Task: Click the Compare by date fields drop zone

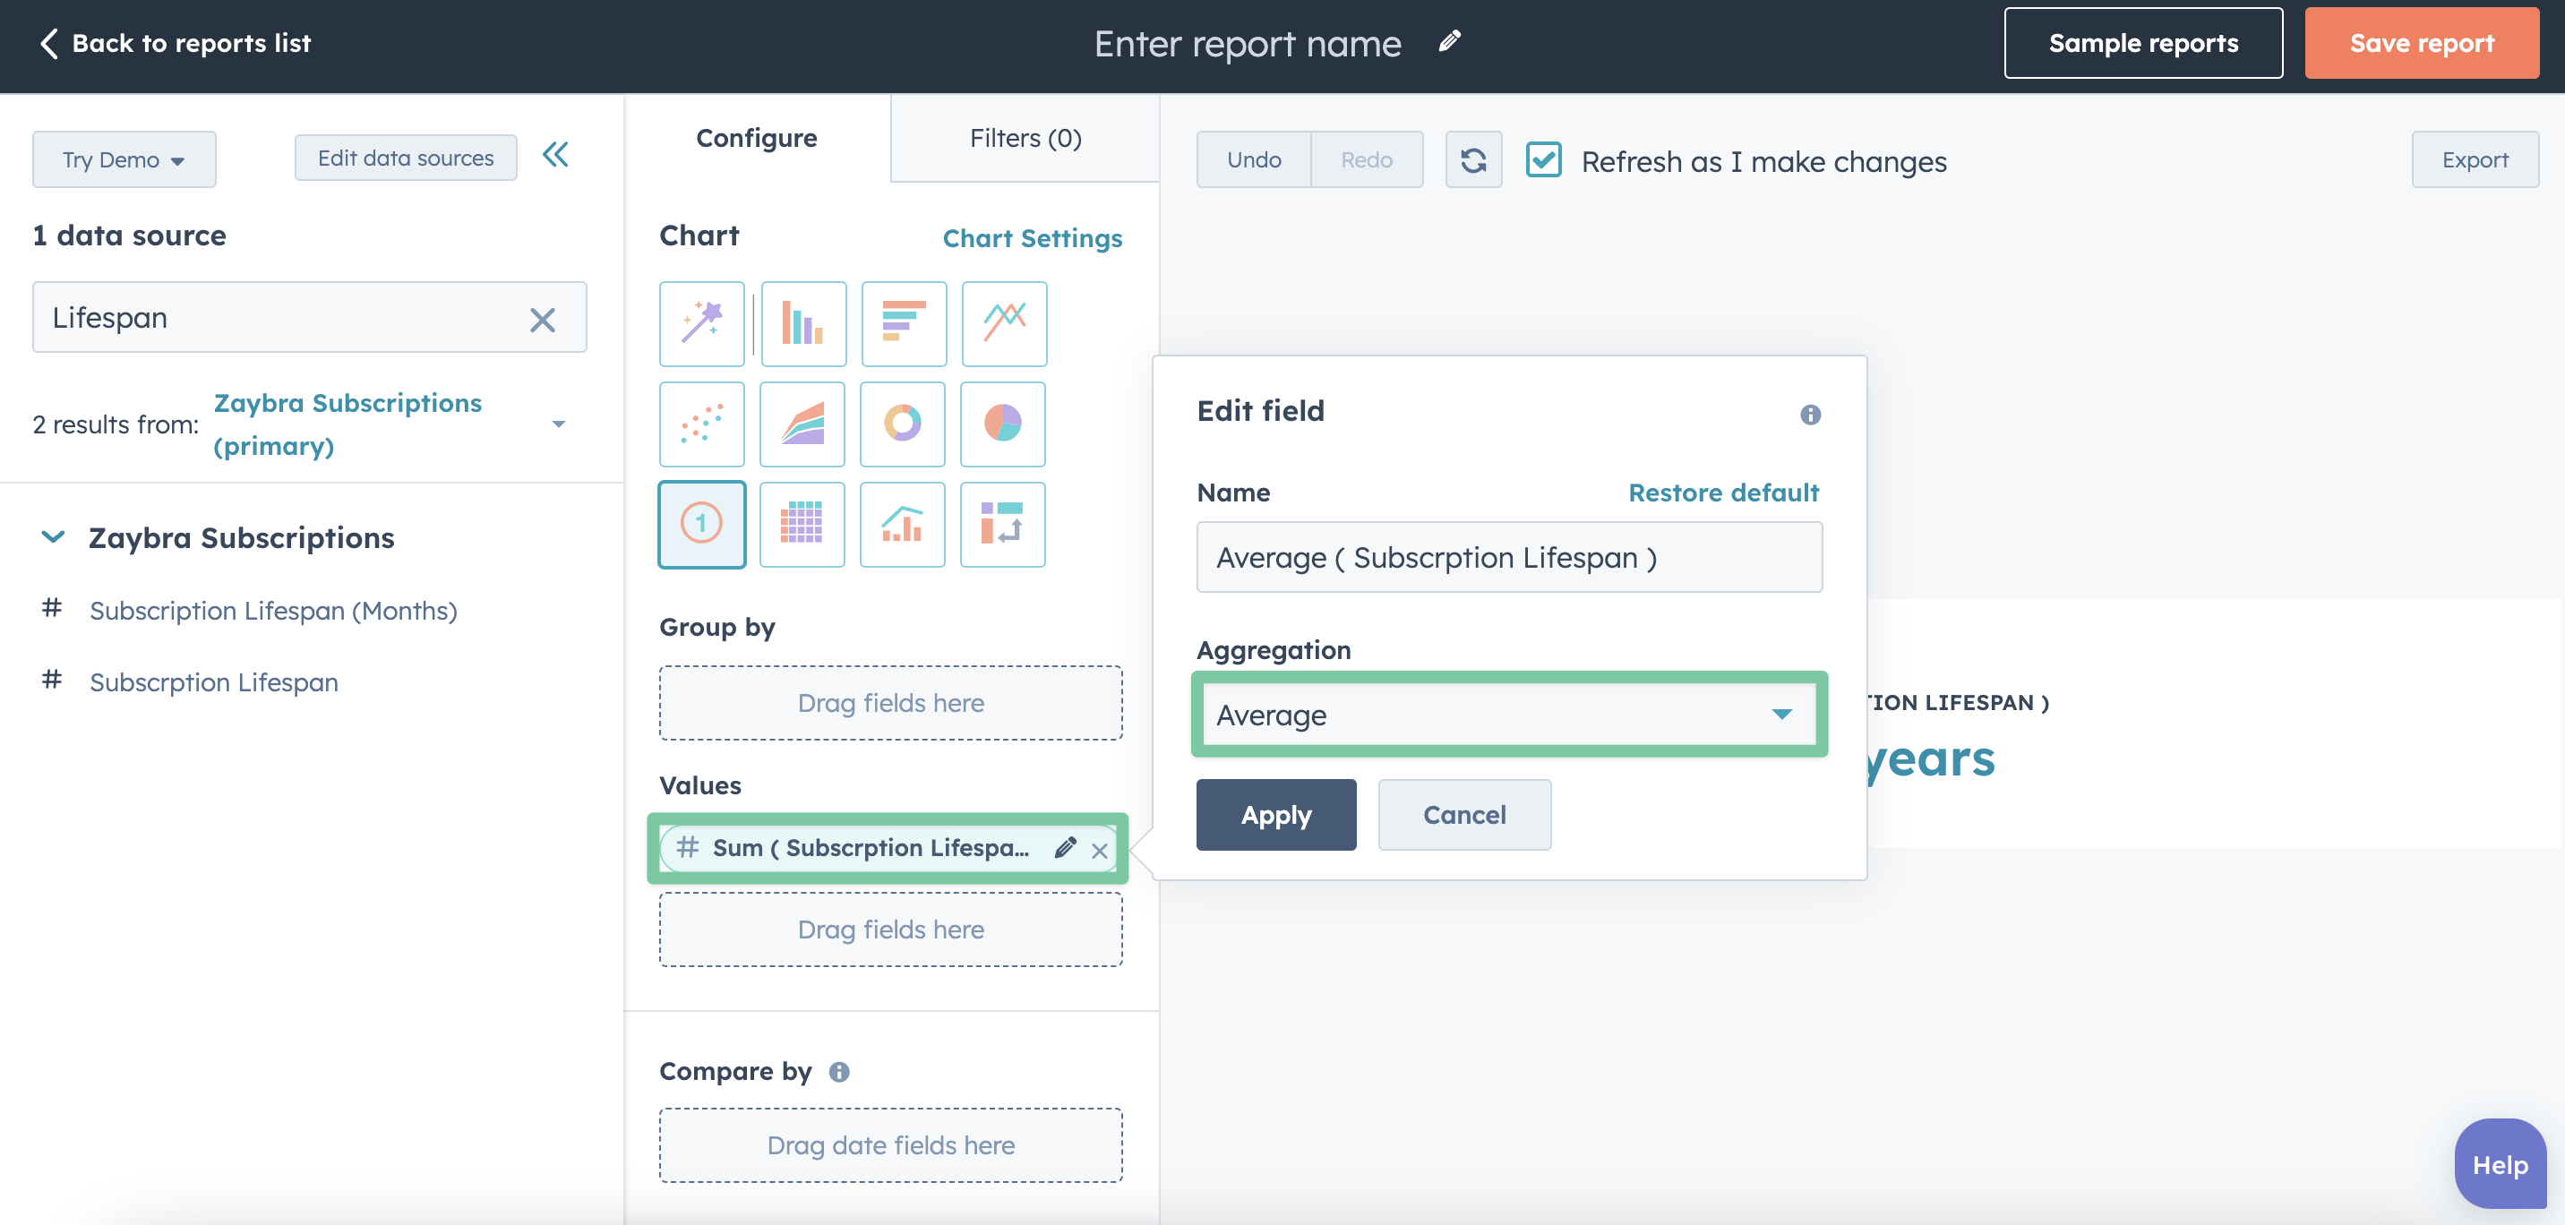Action: tap(890, 1145)
